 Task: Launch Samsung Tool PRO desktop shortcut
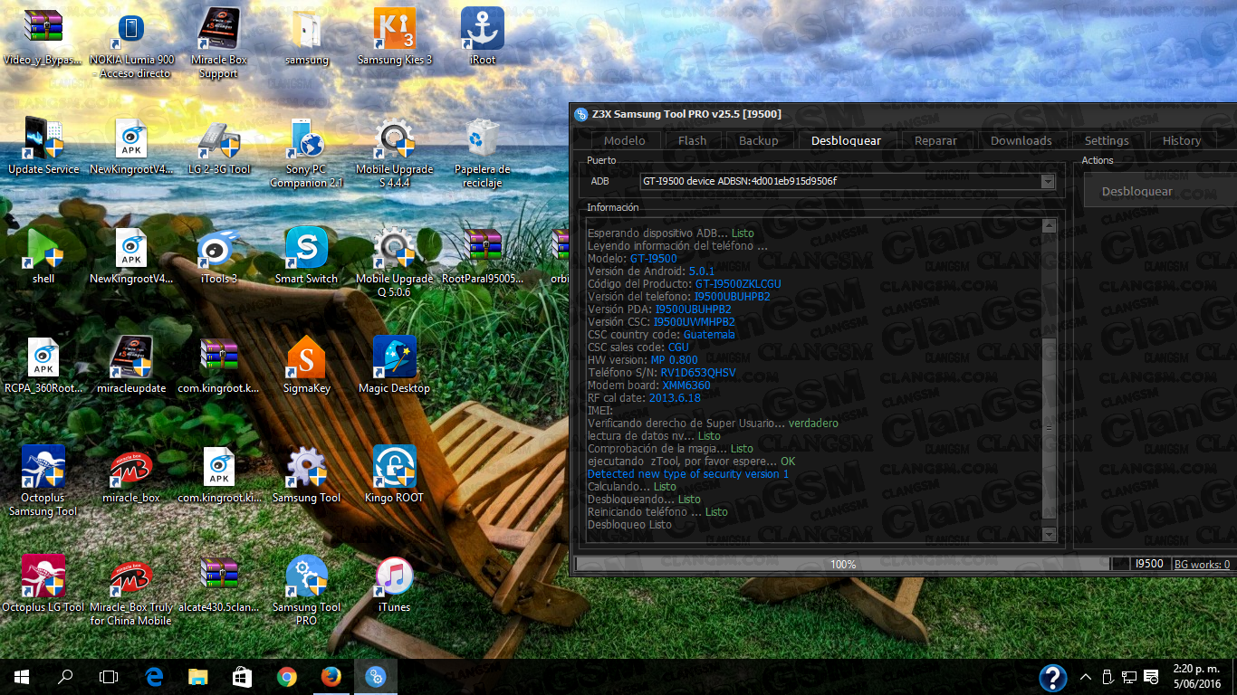click(307, 576)
